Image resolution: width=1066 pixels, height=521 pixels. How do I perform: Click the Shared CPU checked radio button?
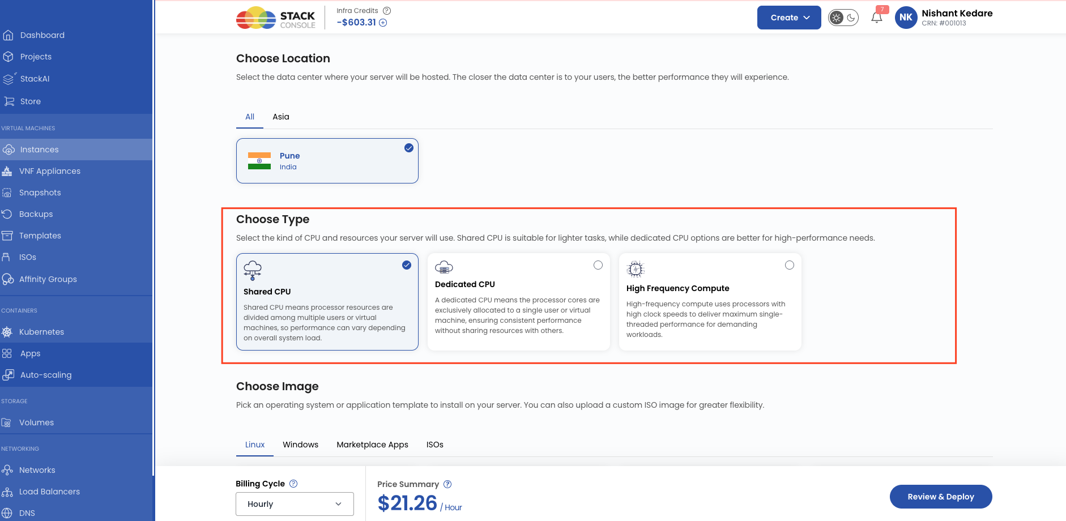pyautogui.click(x=407, y=265)
